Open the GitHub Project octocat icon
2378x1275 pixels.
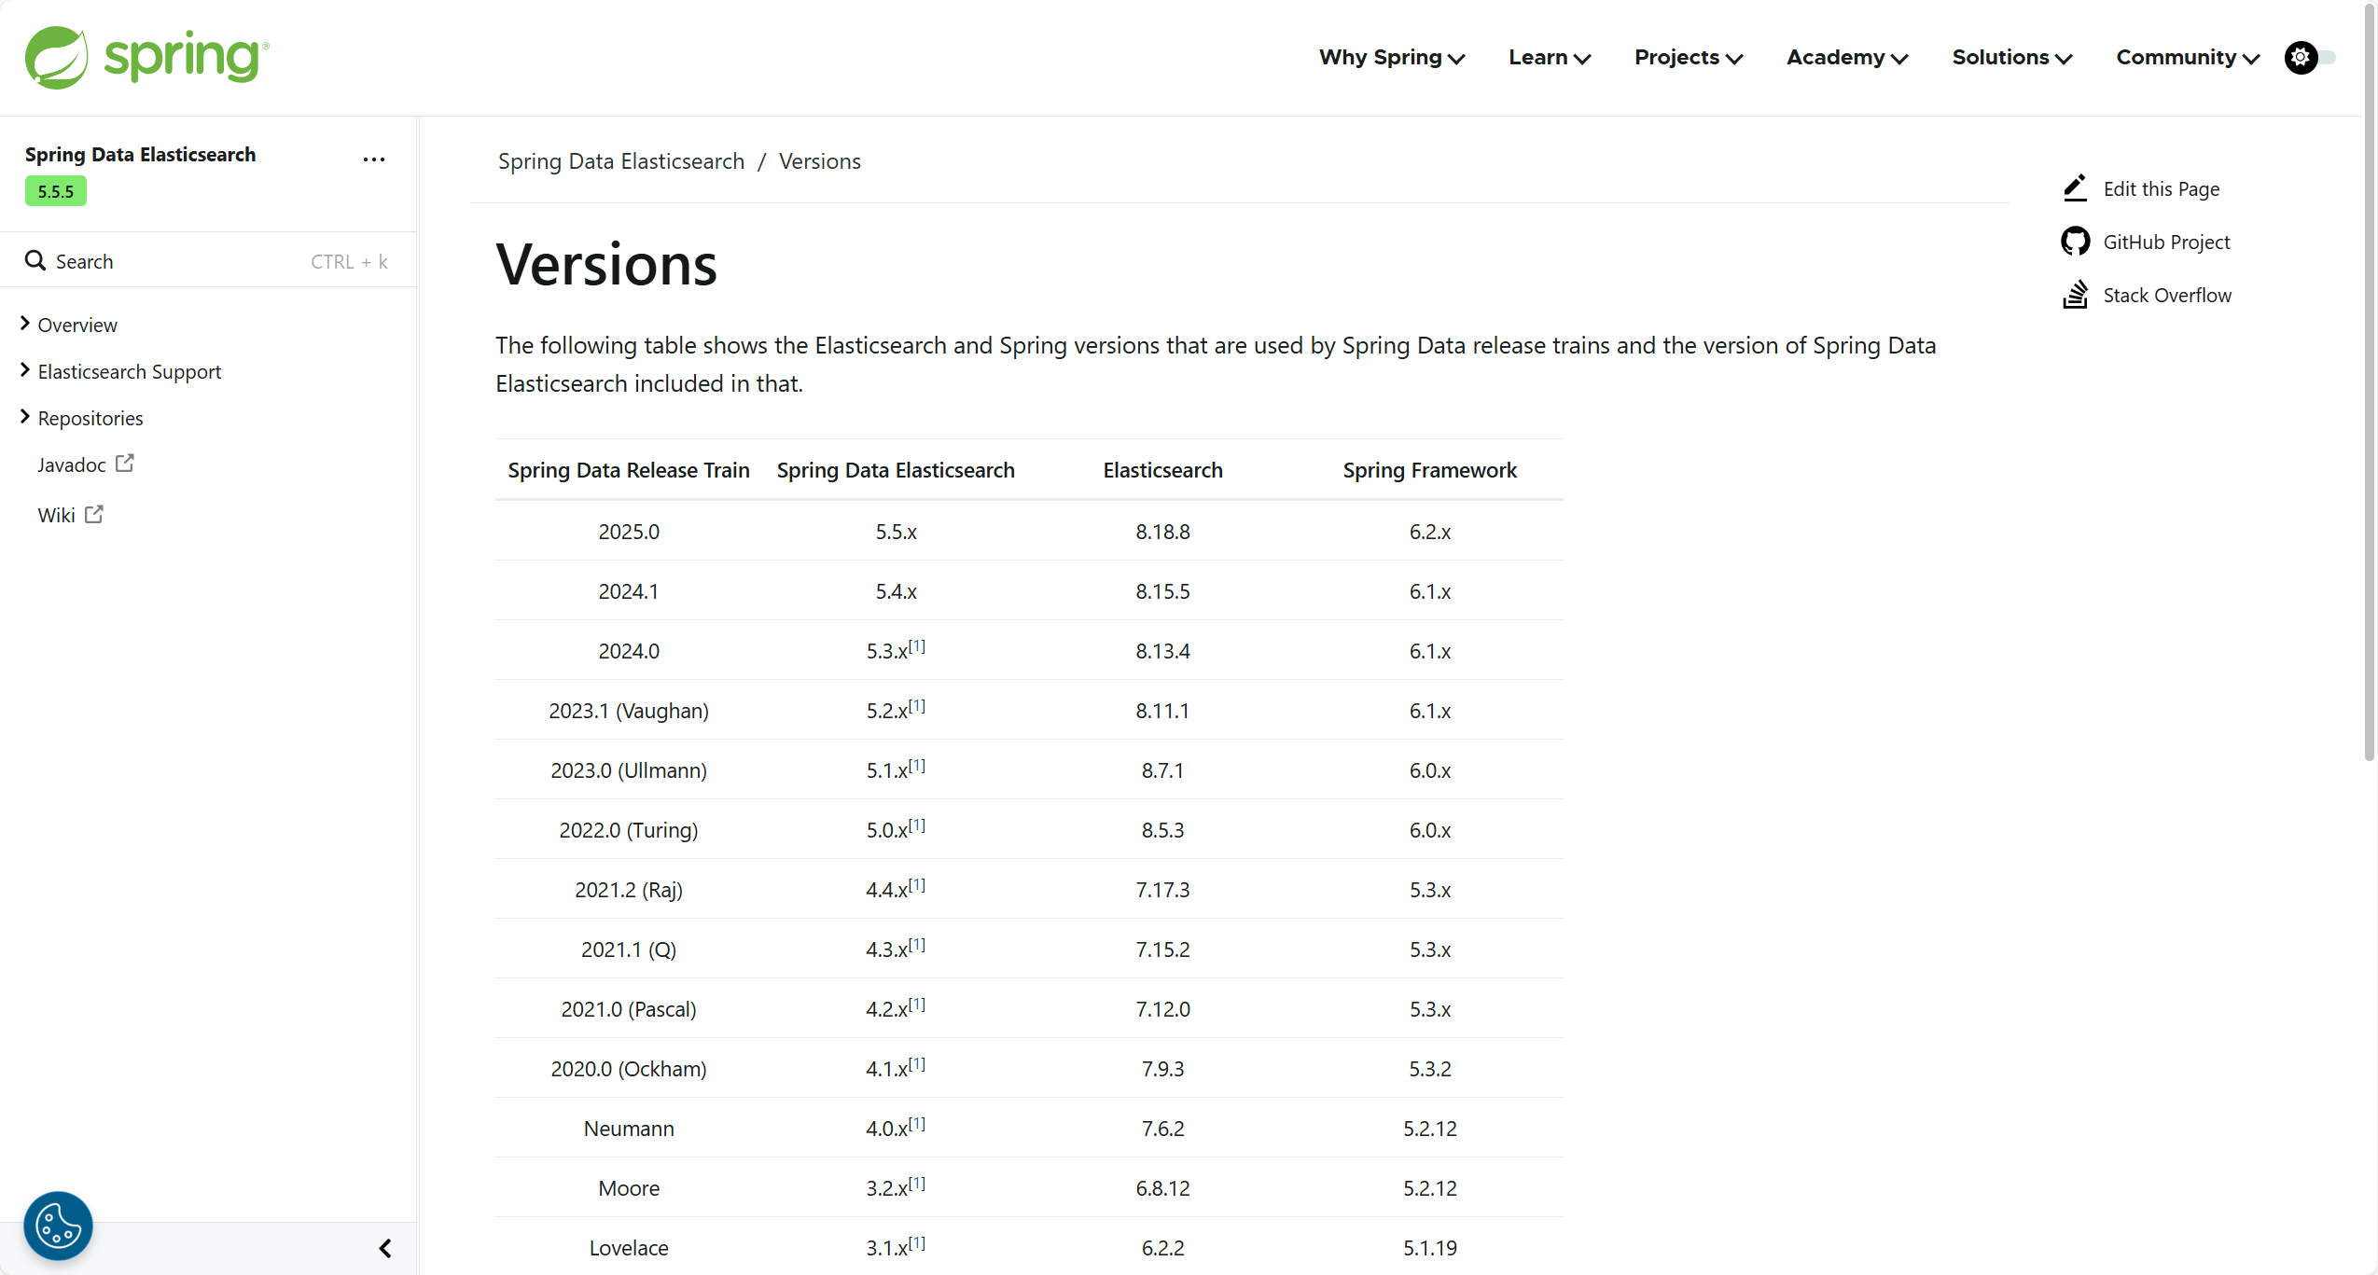pos(2075,242)
